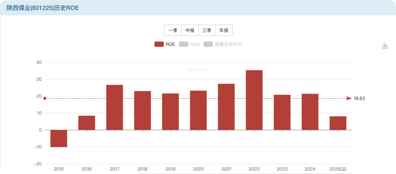This screenshot has height=174, width=396.
Task: Click the 2016 ROE bar
Action: [87, 123]
